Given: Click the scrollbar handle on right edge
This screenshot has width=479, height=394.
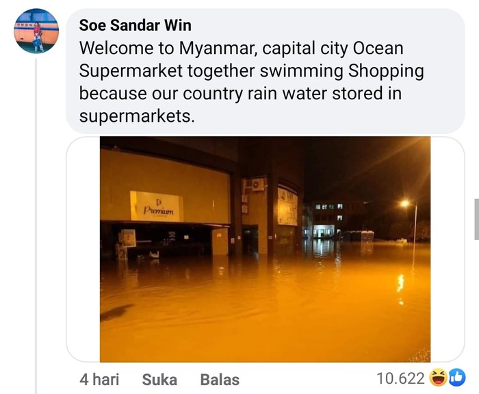Looking at the screenshot, I should point(476,219).
